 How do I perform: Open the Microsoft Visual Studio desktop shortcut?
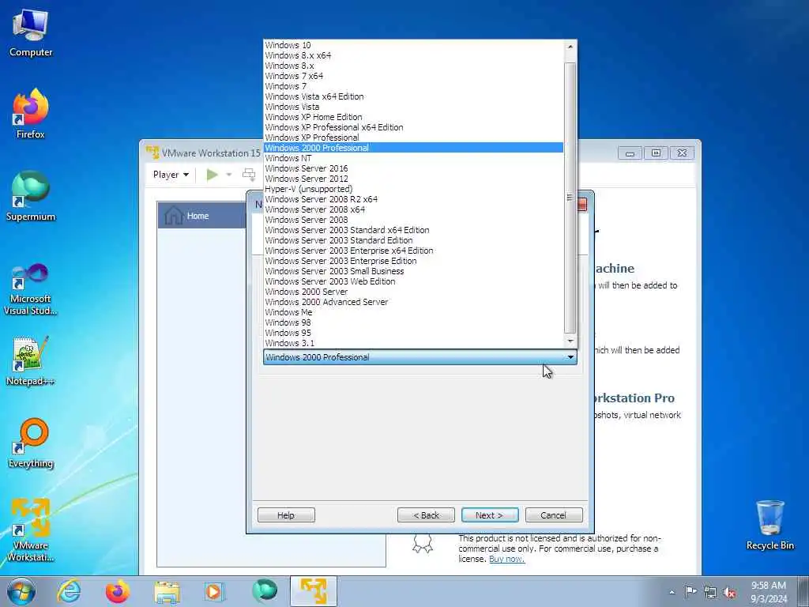31,289
